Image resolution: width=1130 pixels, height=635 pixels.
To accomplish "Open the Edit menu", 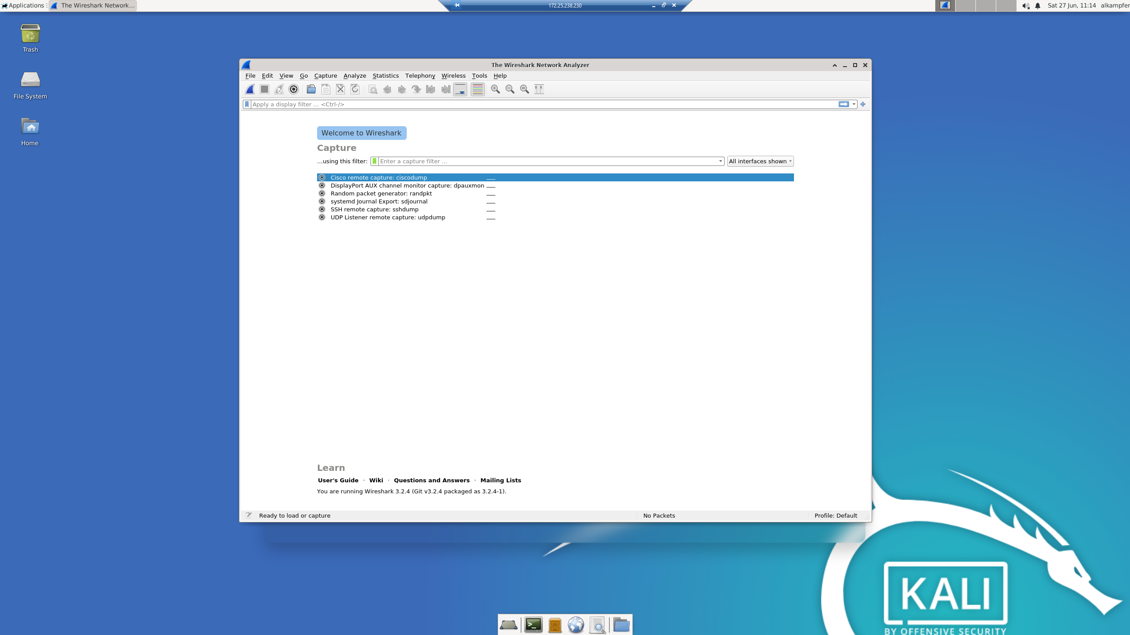I will click(x=267, y=76).
